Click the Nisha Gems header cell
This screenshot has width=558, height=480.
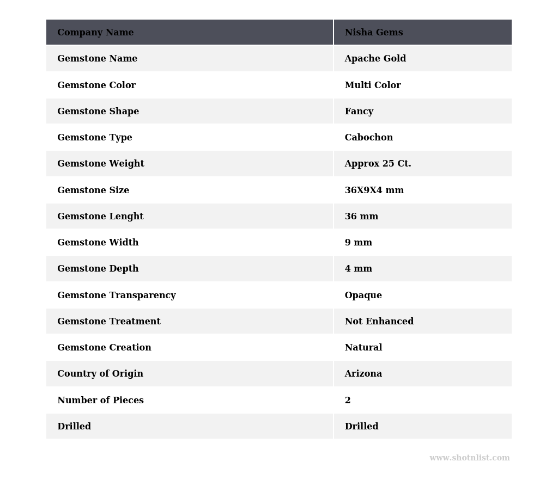coord(374,33)
